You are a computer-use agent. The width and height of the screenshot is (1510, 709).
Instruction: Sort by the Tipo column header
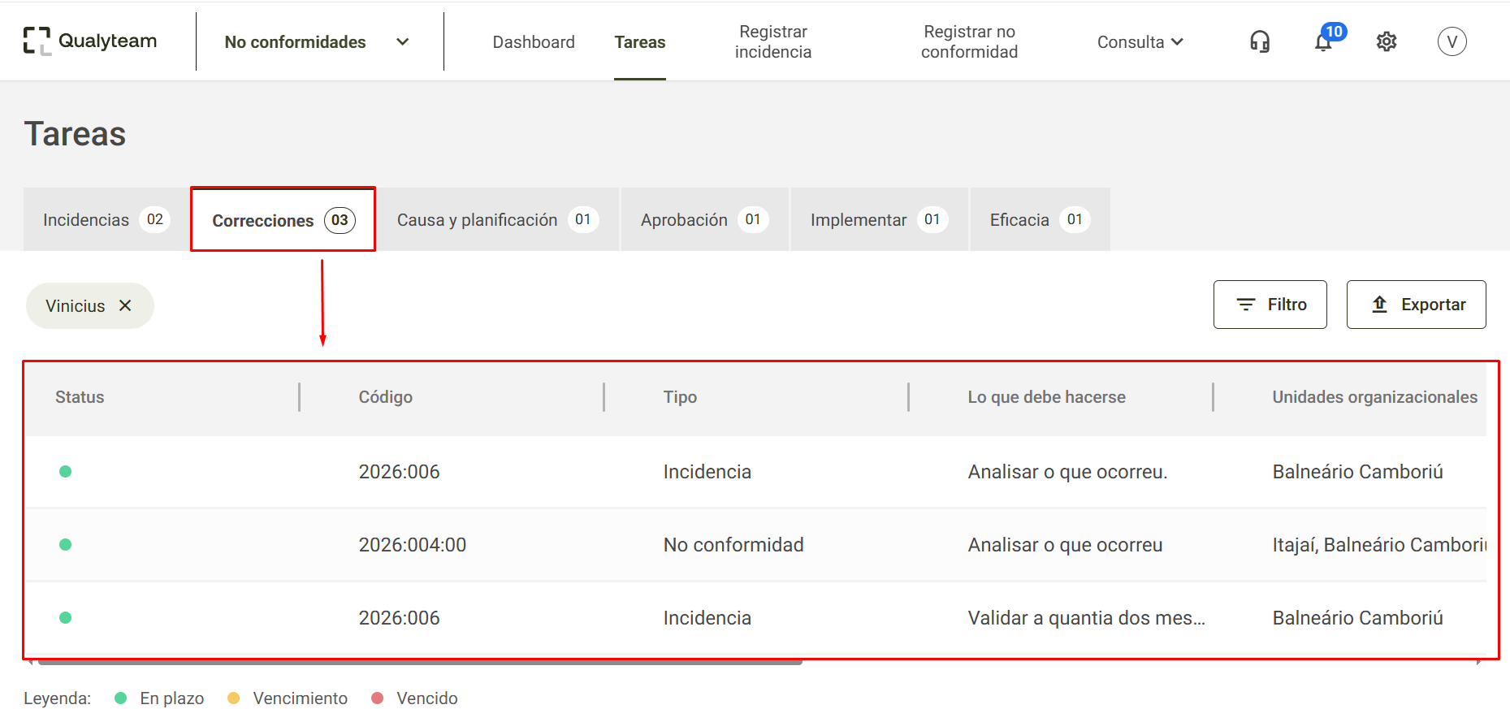click(x=681, y=397)
